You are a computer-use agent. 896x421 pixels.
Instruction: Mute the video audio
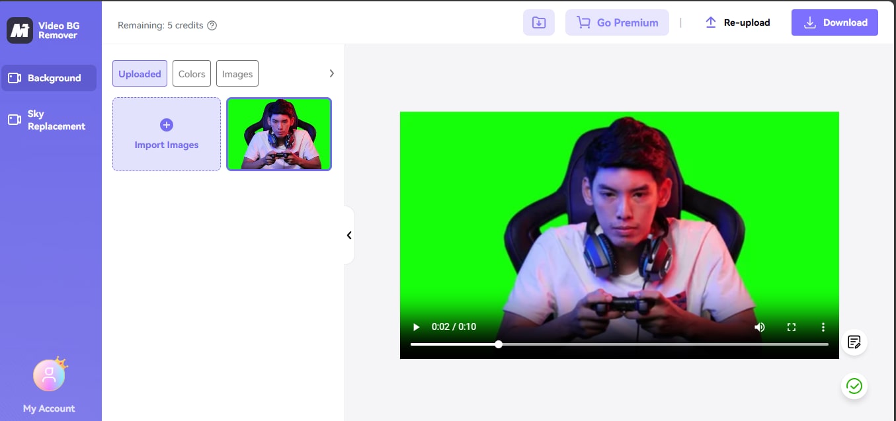click(759, 326)
